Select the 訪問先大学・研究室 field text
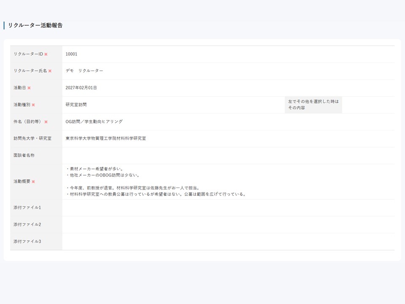The height and width of the screenshot is (304, 405). click(106, 138)
